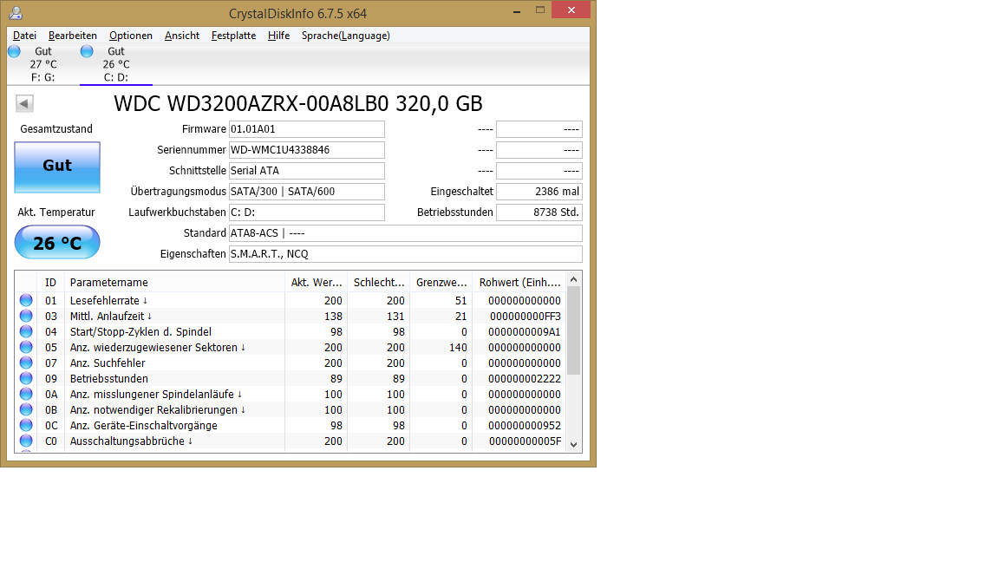Viewport: 999px width, 562px height.
Task: Click status orb for notwendiger Rekalibrierungen row
Action: (x=26, y=409)
